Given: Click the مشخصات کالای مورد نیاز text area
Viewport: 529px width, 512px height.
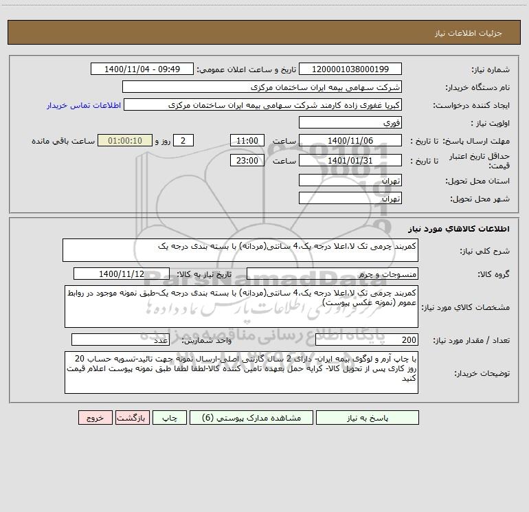Looking at the screenshot, I should click(x=241, y=307).
